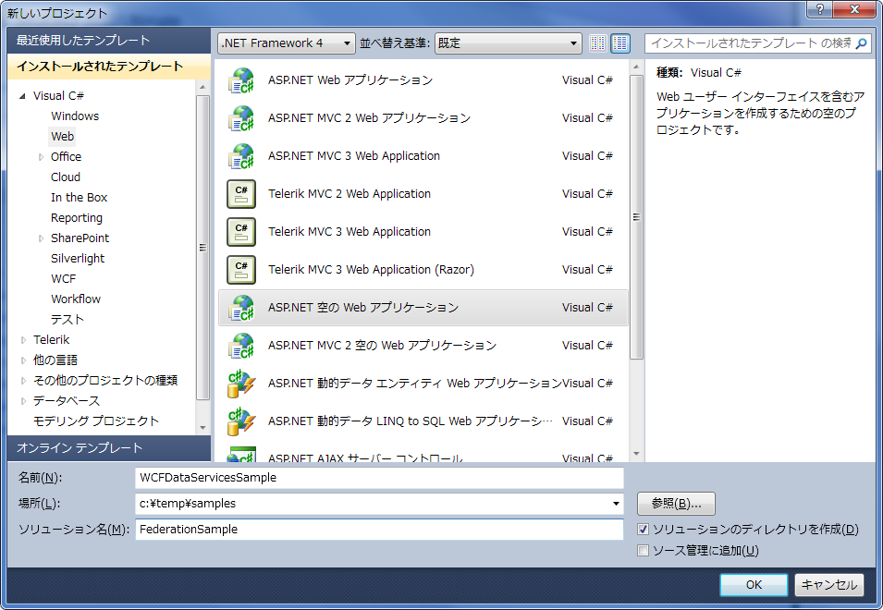883x610 pixels.
Task: Open 最近使用したテンプレート section
Action: pos(109,41)
